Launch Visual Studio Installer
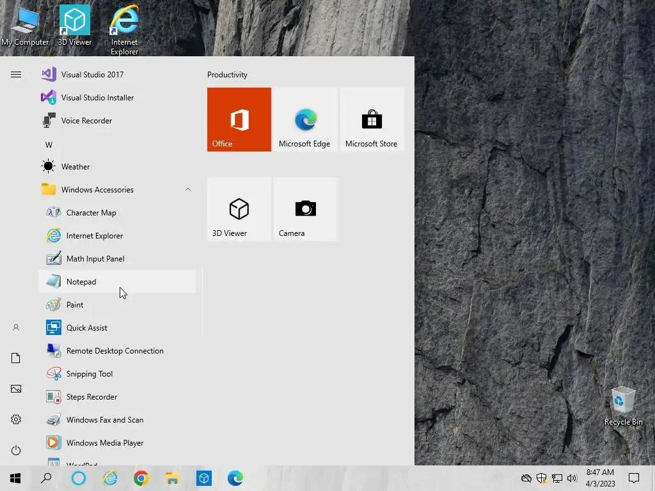The image size is (655, 491). [x=117, y=98]
